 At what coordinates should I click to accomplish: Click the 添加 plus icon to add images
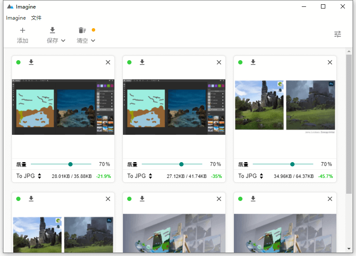(x=23, y=30)
